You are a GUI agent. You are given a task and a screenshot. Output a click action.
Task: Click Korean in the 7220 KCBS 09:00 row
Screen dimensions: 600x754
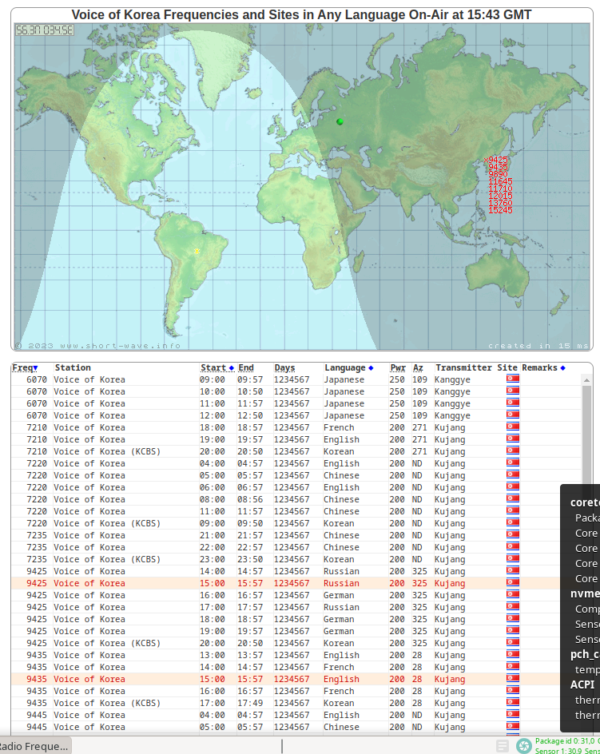339,523
